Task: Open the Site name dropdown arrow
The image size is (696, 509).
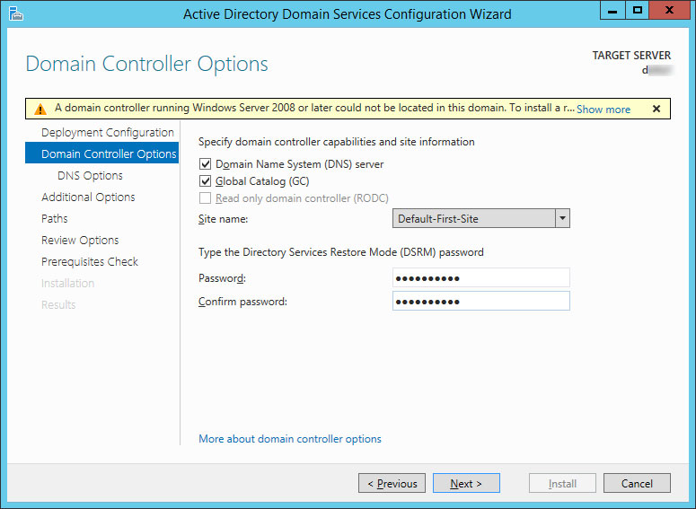Action: (x=562, y=218)
